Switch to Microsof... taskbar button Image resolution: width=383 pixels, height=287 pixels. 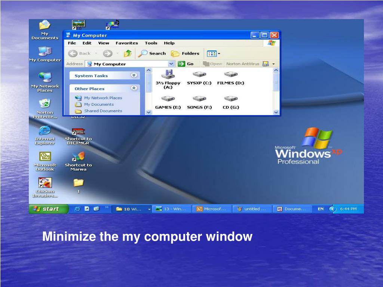tap(212, 209)
